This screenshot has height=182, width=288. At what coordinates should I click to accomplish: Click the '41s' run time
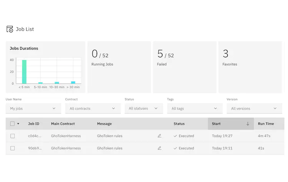coord(261,148)
